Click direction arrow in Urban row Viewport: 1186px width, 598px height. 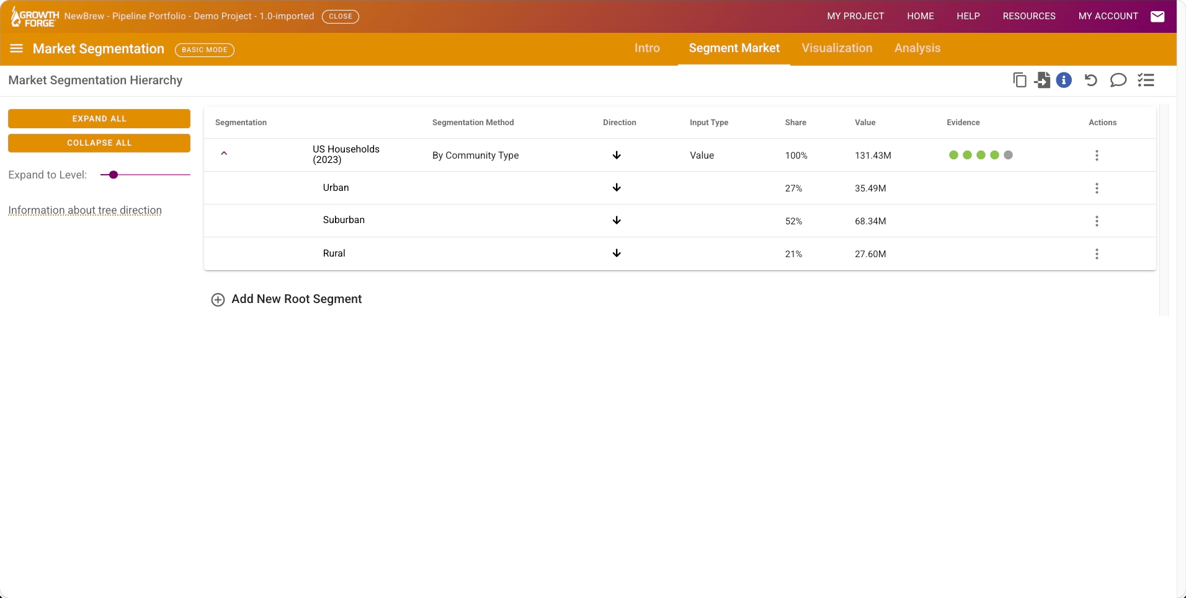tap(617, 187)
